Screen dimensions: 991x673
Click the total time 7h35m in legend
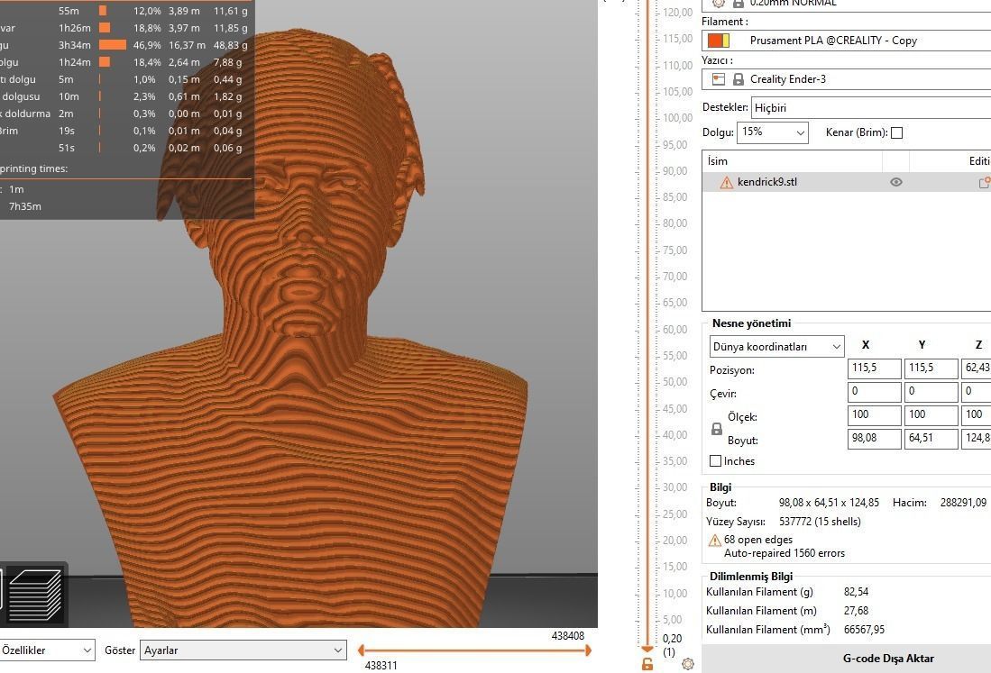click(x=25, y=206)
